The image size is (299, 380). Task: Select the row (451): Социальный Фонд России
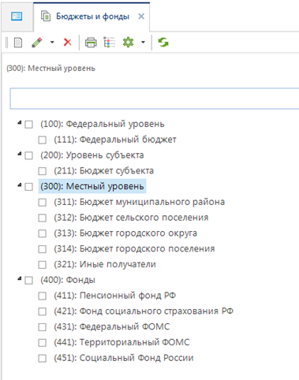(x=124, y=358)
